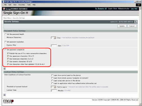Enable Set password expiration checkbox
The image size is (142, 106).
point(6,42)
